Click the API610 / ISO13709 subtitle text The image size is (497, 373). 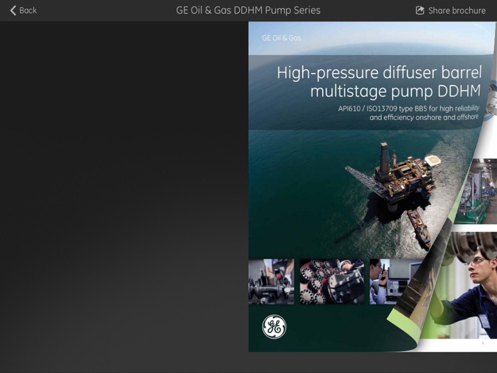point(408,113)
